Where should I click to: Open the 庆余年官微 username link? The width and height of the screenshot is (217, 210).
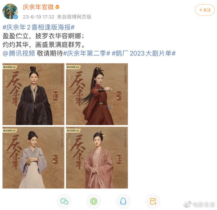coord(38,7)
